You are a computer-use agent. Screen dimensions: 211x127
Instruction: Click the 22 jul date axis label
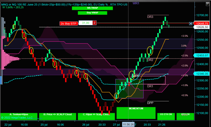[8, 125]
